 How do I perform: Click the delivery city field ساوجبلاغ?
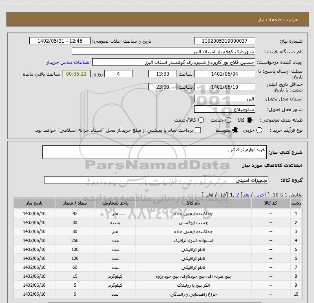pos(224,109)
